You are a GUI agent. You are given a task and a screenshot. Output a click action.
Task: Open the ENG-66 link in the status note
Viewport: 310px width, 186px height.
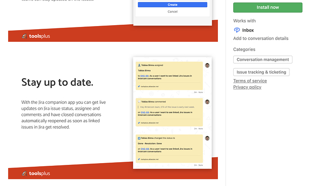(145, 149)
